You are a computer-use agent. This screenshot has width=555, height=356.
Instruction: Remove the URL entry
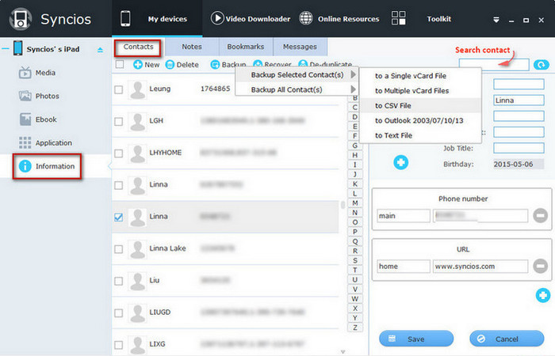(540, 266)
